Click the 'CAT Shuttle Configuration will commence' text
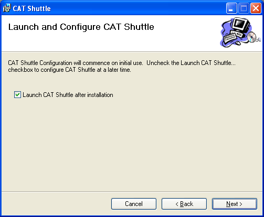The height and width of the screenshot is (217, 264). click(75, 63)
